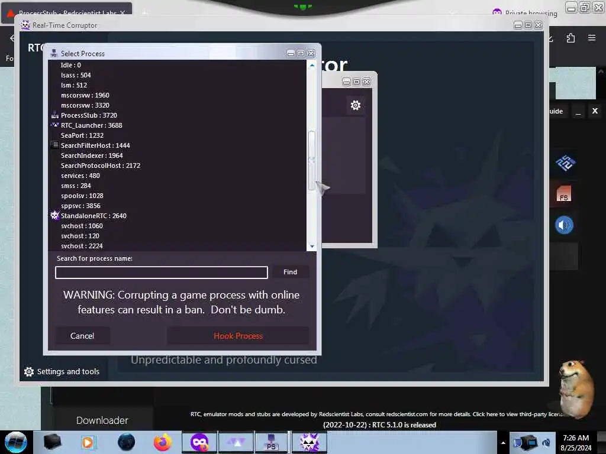This screenshot has height=454, width=606.
Task: Click Downloader label in launcher
Action: (x=102, y=420)
